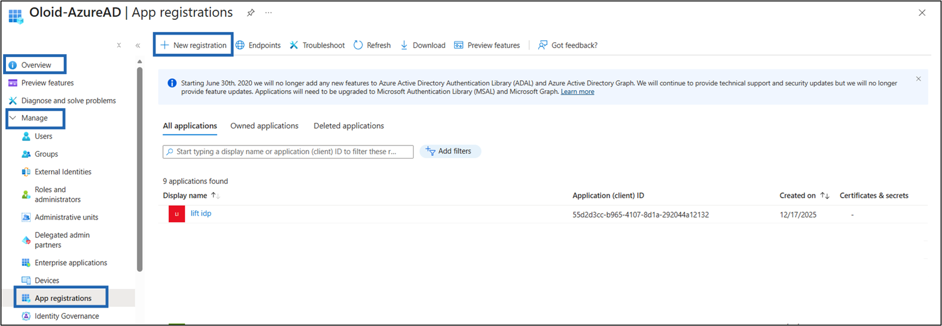Viewport: 942px width, 326px height.
Task: Click the sidebar vertical scrollbar
Action: pos(140,169)
